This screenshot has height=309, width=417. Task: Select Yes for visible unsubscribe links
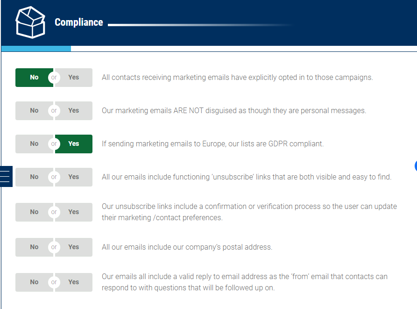tap(74, 177)
